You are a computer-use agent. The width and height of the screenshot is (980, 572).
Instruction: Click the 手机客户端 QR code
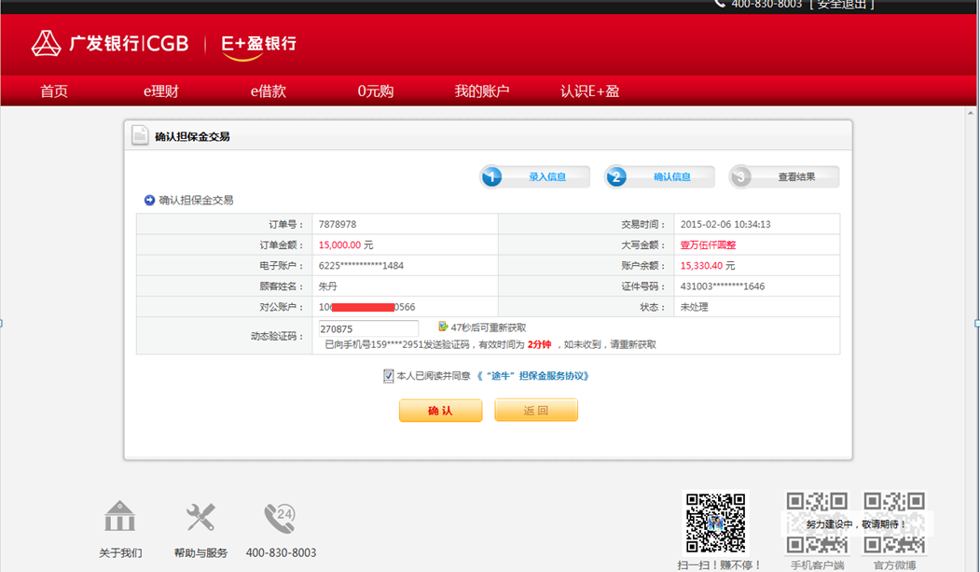coord(817,523)
